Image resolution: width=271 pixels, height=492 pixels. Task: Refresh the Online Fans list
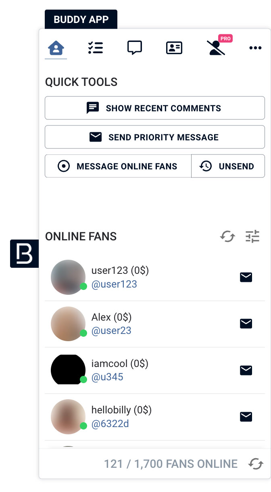pyautogui.click(x=227, y=236)
